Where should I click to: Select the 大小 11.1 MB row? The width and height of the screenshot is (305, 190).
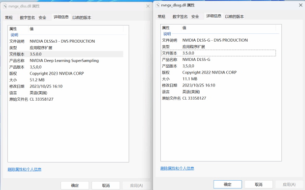[218, 79]
